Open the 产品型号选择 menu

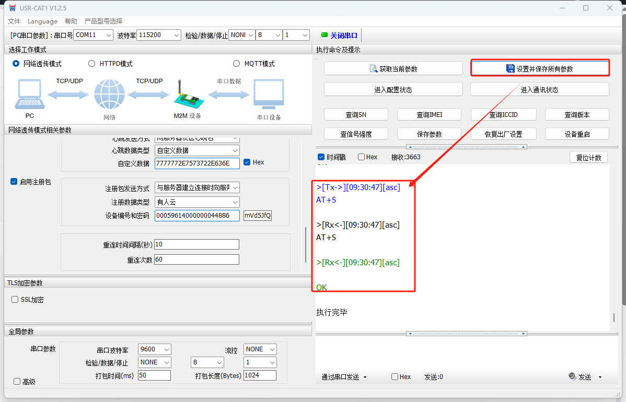[103, 21]
